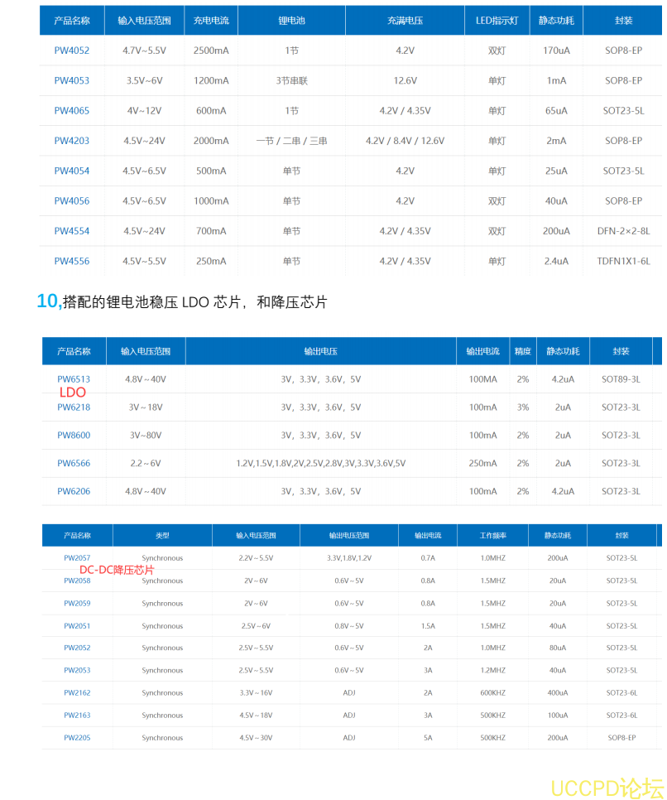The height and width of the screenshot is (800, 667).
Task: Select the PW4065 product entry
Action: pyautogui.click(x=70, y=110)
